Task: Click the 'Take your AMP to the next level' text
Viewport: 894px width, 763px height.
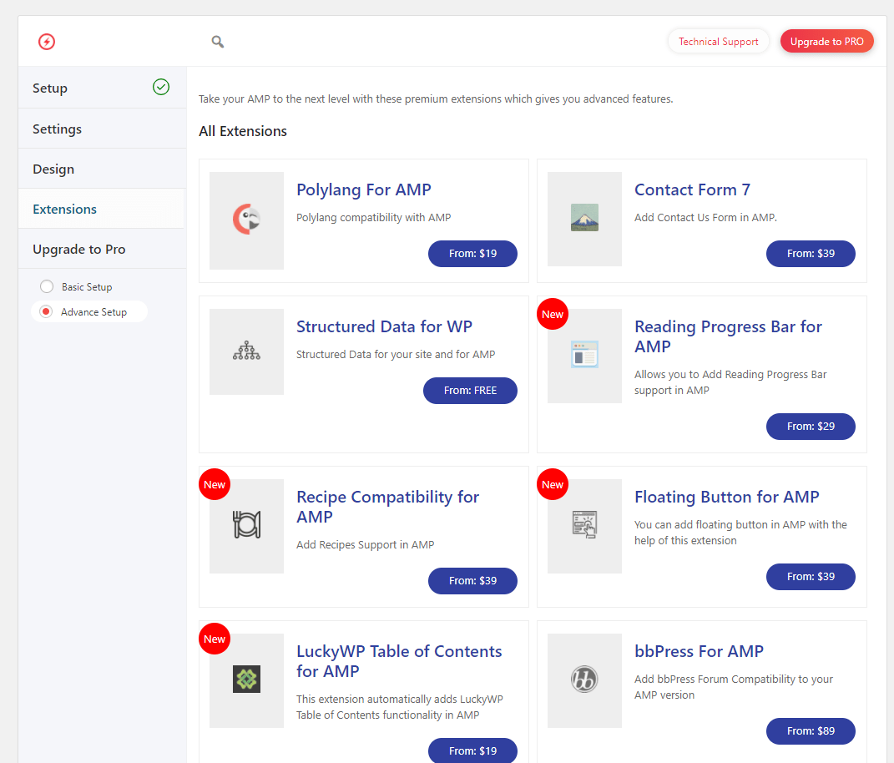Action: pos(436,99)
